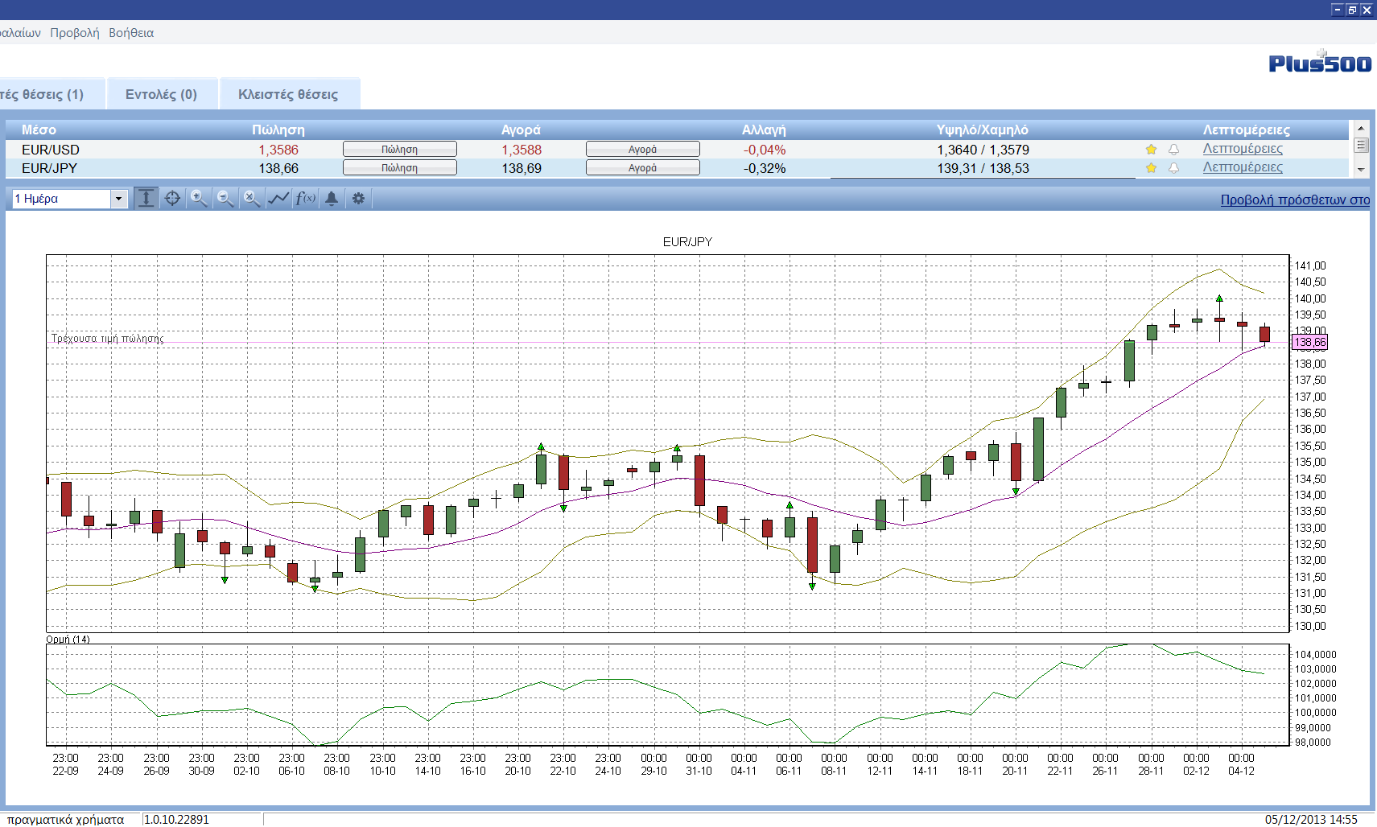Click the EUR/JPY chart title
This screenshot has width=1377, height=827.
point(687,242)
